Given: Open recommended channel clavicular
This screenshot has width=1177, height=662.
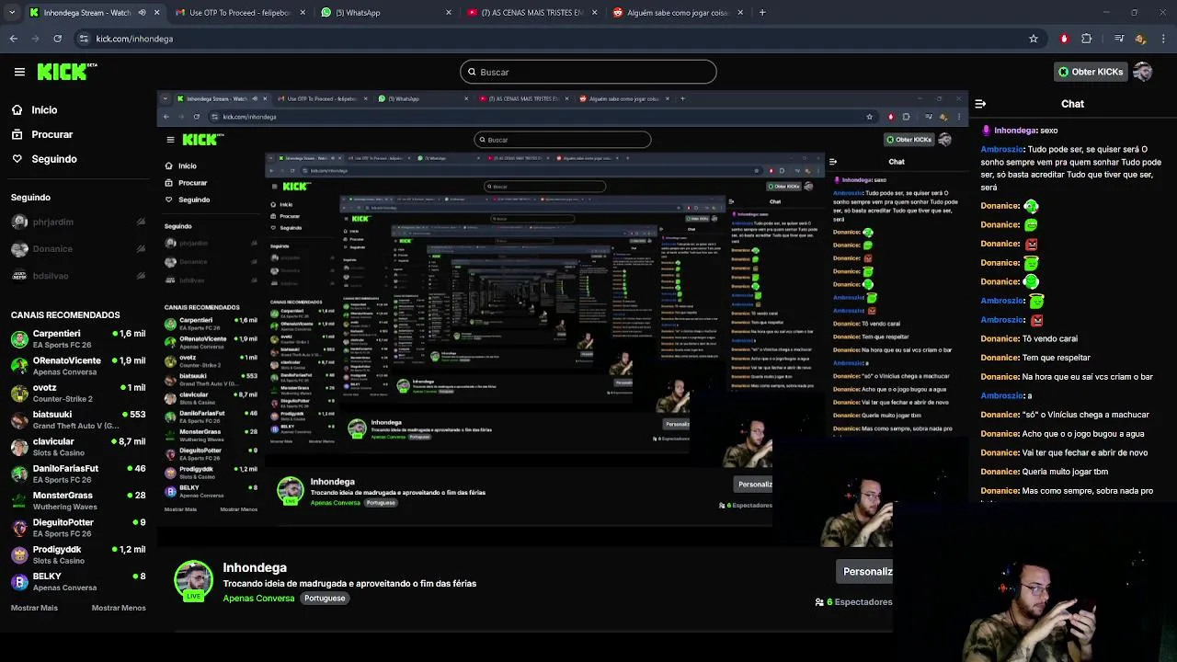Looking at the screenshot, I should [x=78, y=447].
